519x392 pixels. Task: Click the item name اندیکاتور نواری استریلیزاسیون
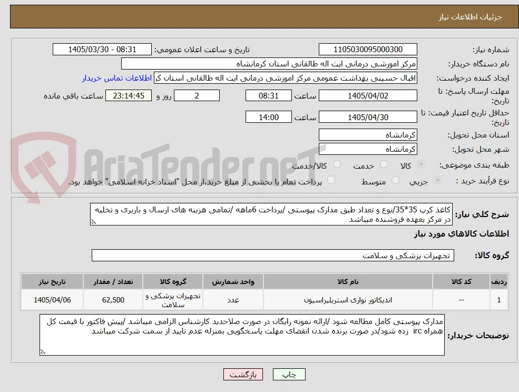point(348,300)
